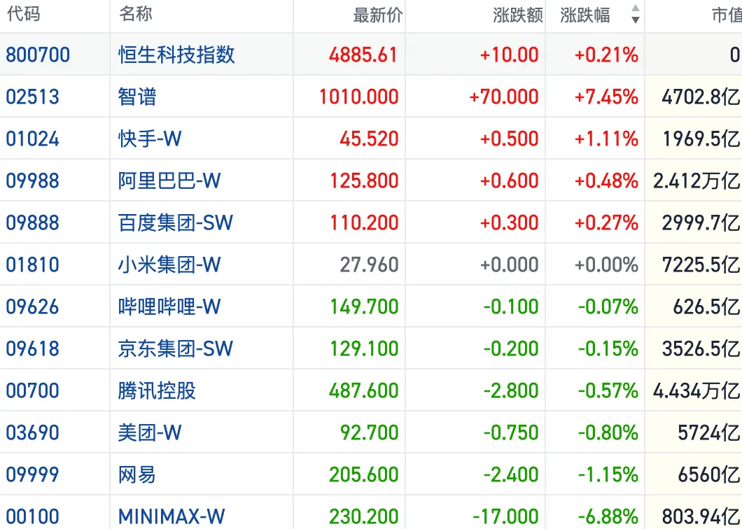Open MINIMAX-W stock page
Image resolution: width=742 pixels, height=529 pixels.
tap(171, 516)
